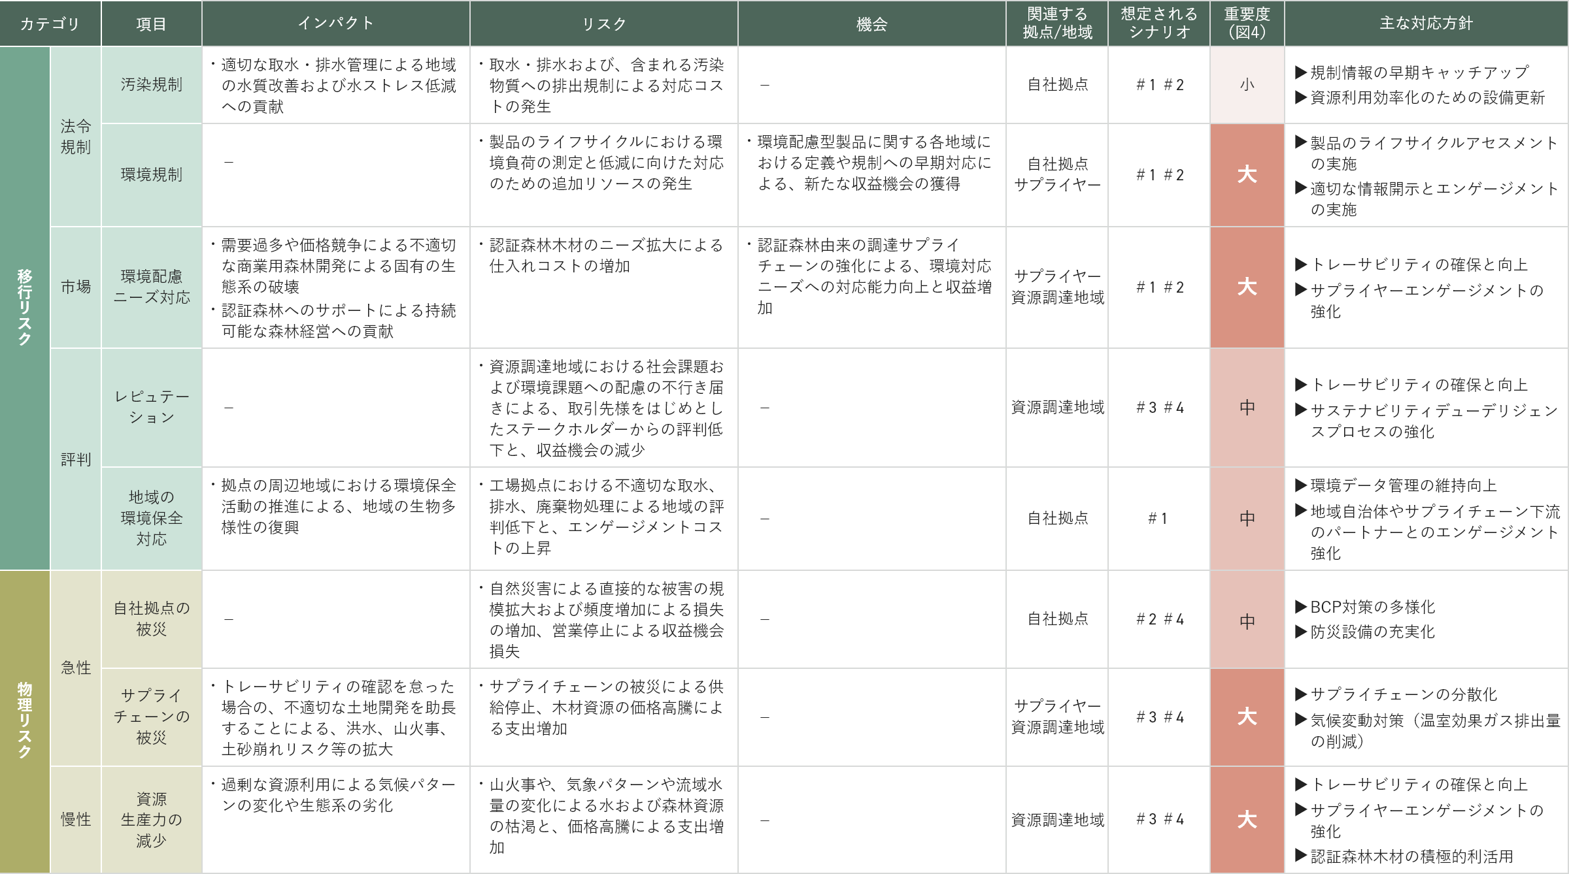
Task: Select the 機会 column header
Action: click(x=871, y=23)
